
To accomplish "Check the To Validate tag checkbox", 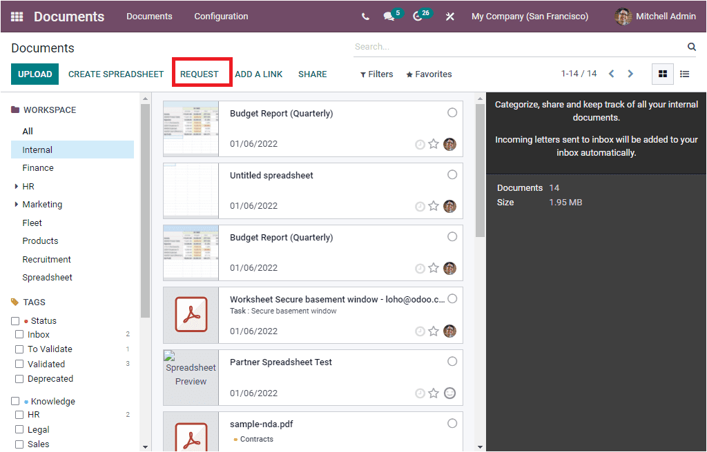I will coord(19,349).
